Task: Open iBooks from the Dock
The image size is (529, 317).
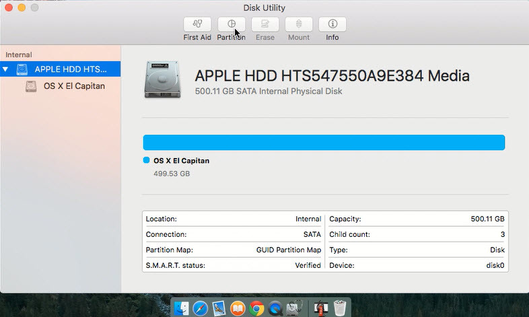Action: [x=238, y=308]
